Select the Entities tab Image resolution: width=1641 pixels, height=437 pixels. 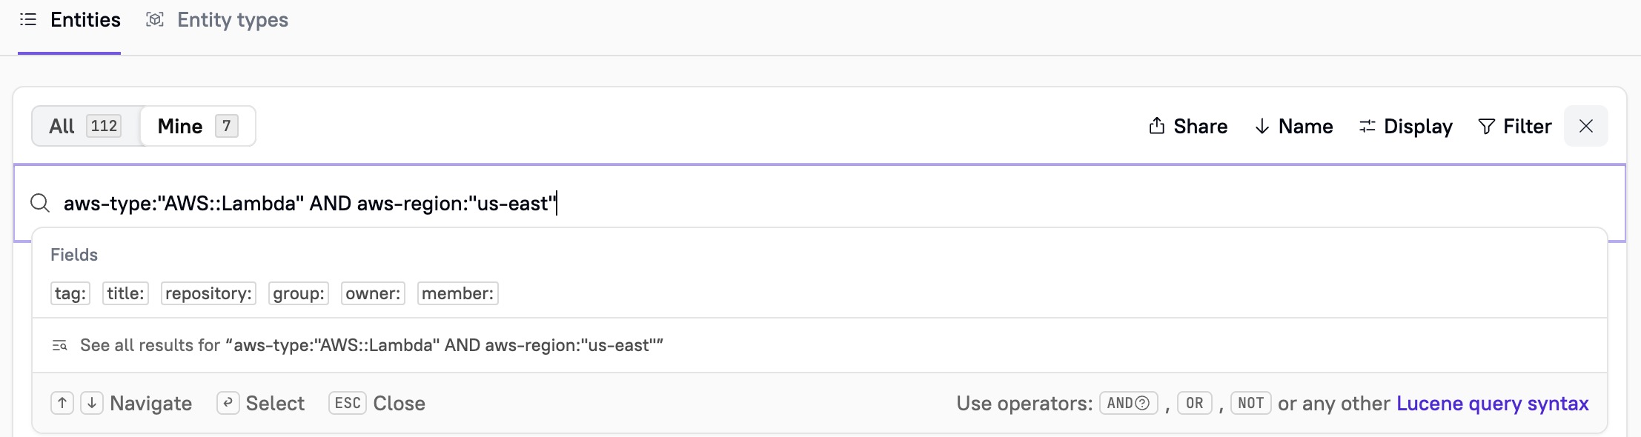point(84,20)
